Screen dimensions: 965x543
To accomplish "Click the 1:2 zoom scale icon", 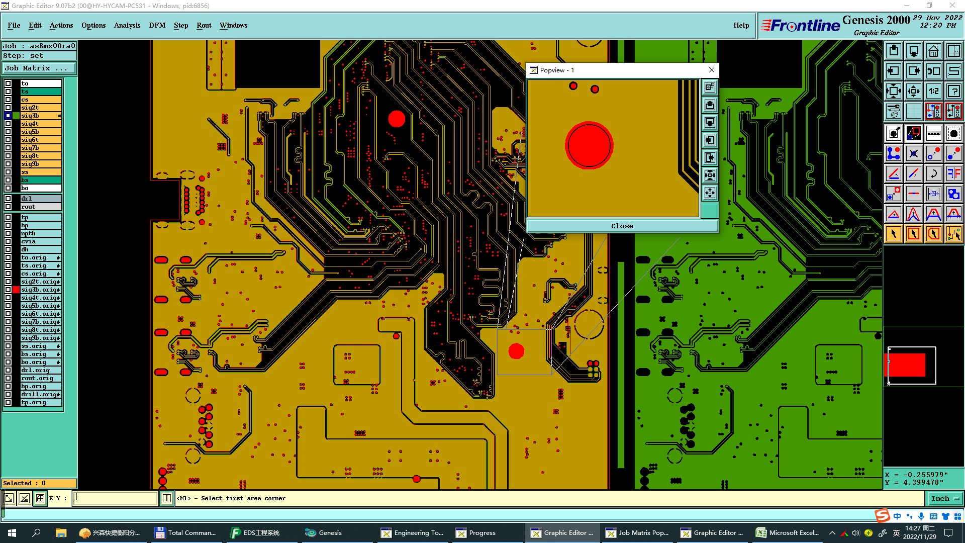I will pyautogui.click(x=933, y=91).
